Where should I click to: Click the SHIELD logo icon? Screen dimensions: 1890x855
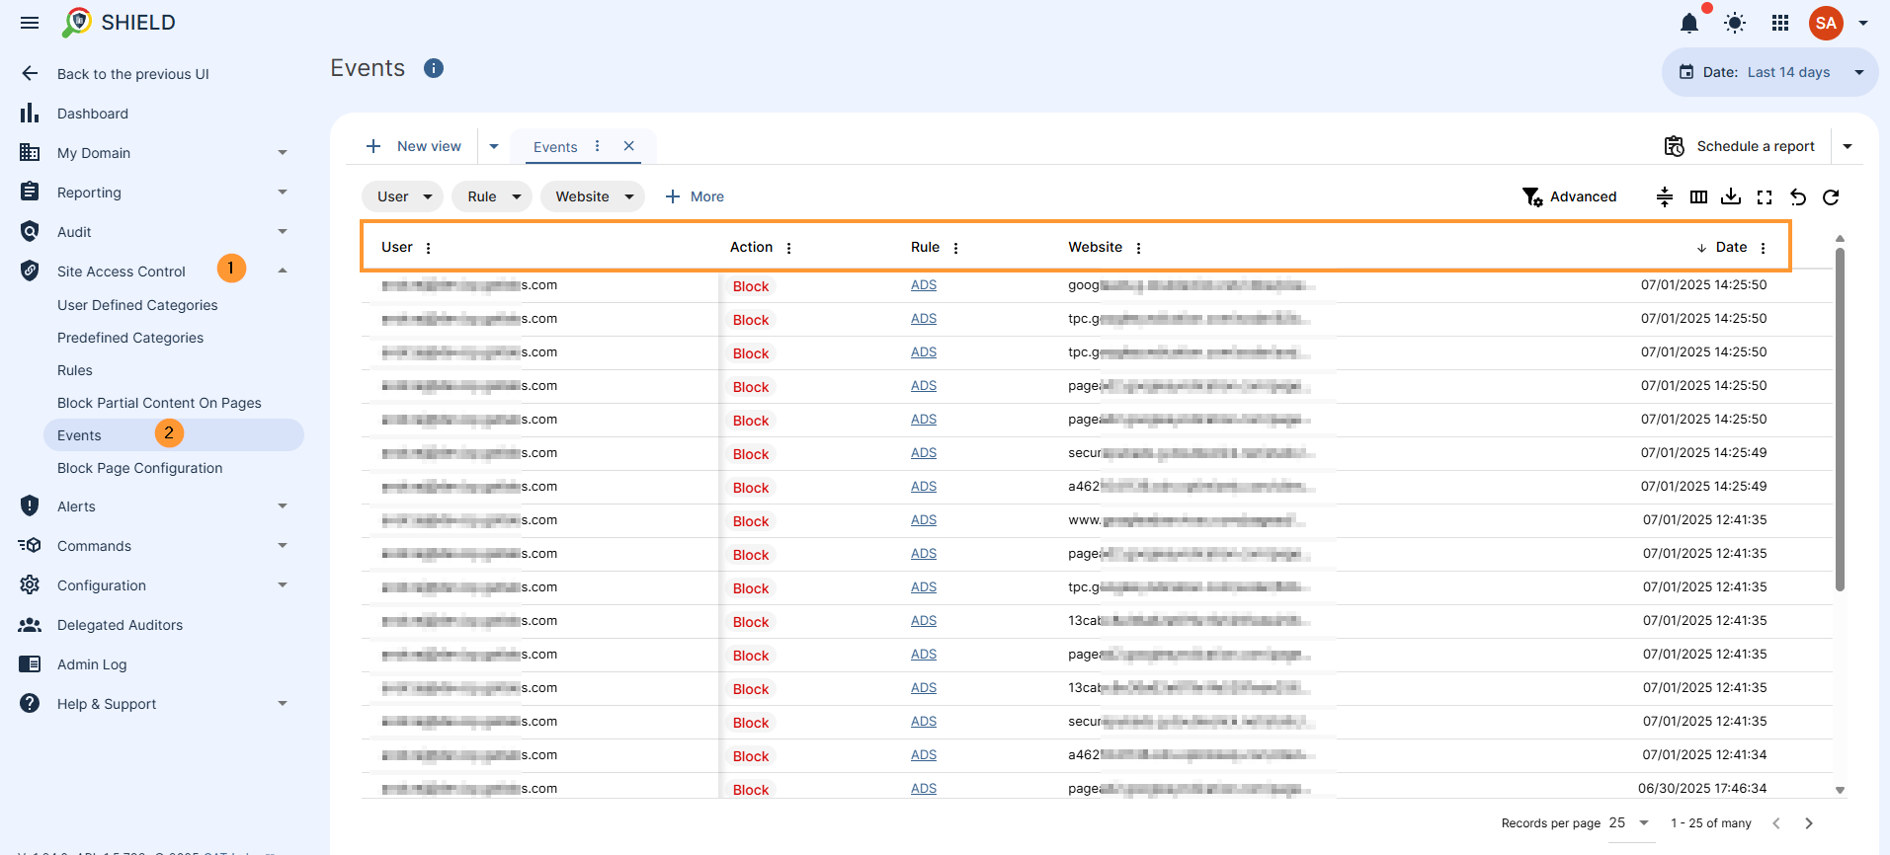76,22
